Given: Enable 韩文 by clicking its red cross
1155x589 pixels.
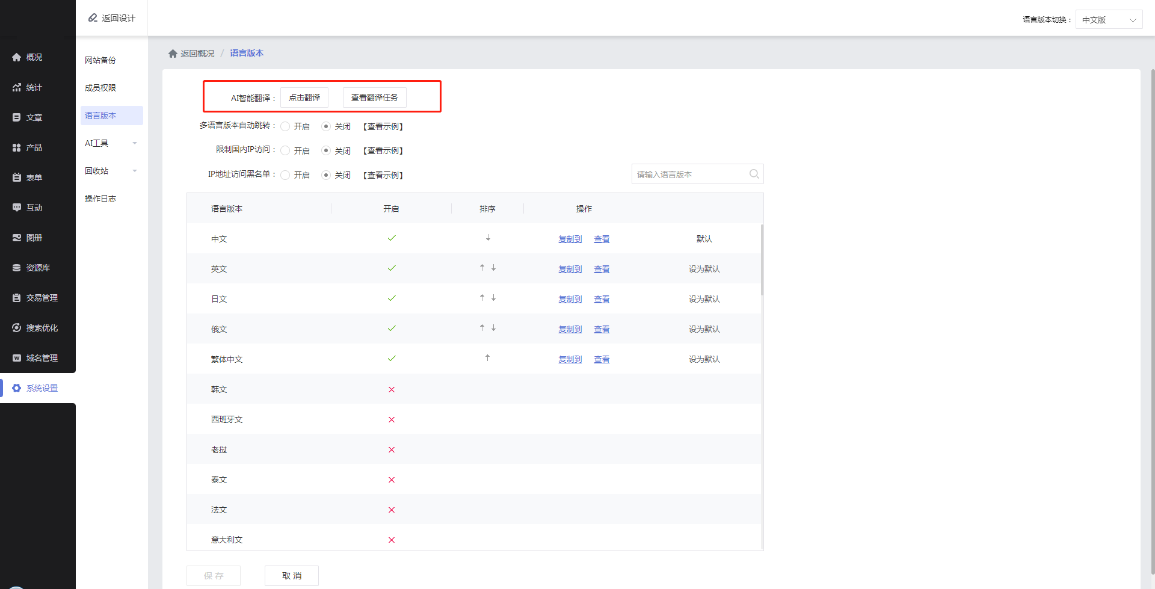Looking at the screenshot, I should (x=392, y=389).
